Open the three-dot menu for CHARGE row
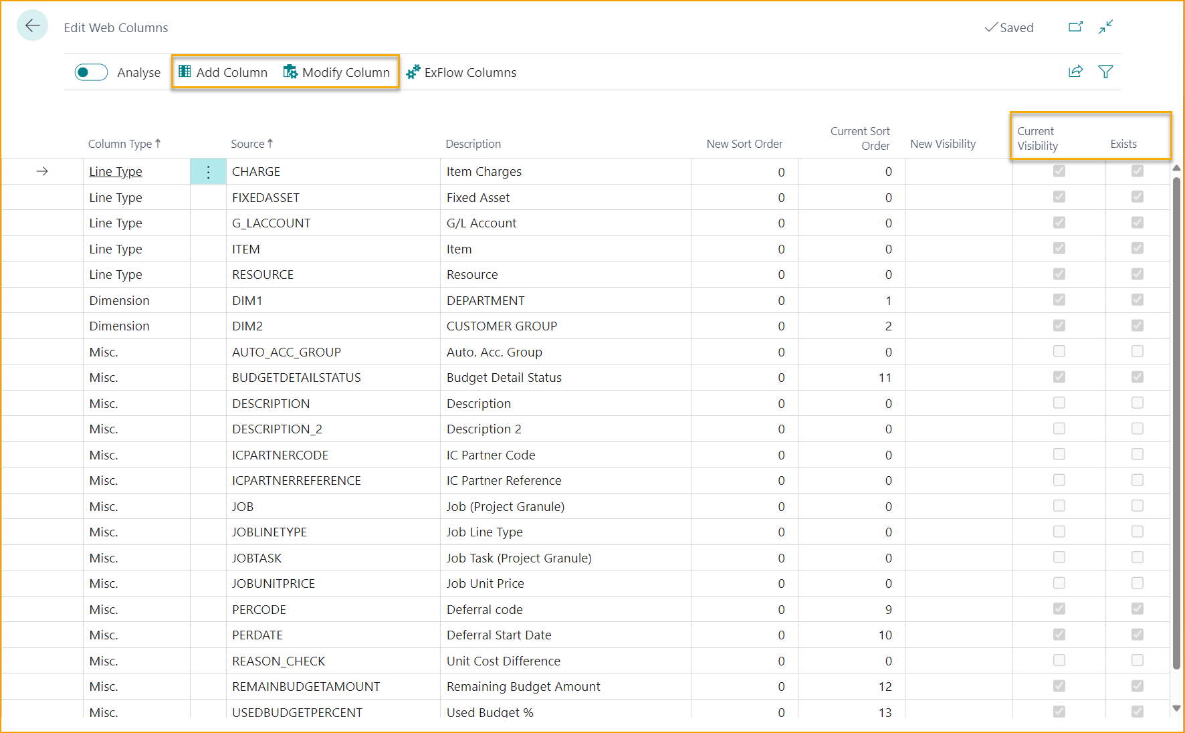Image resolution: width=1185 pixels, height=733 pixels. 208,172
